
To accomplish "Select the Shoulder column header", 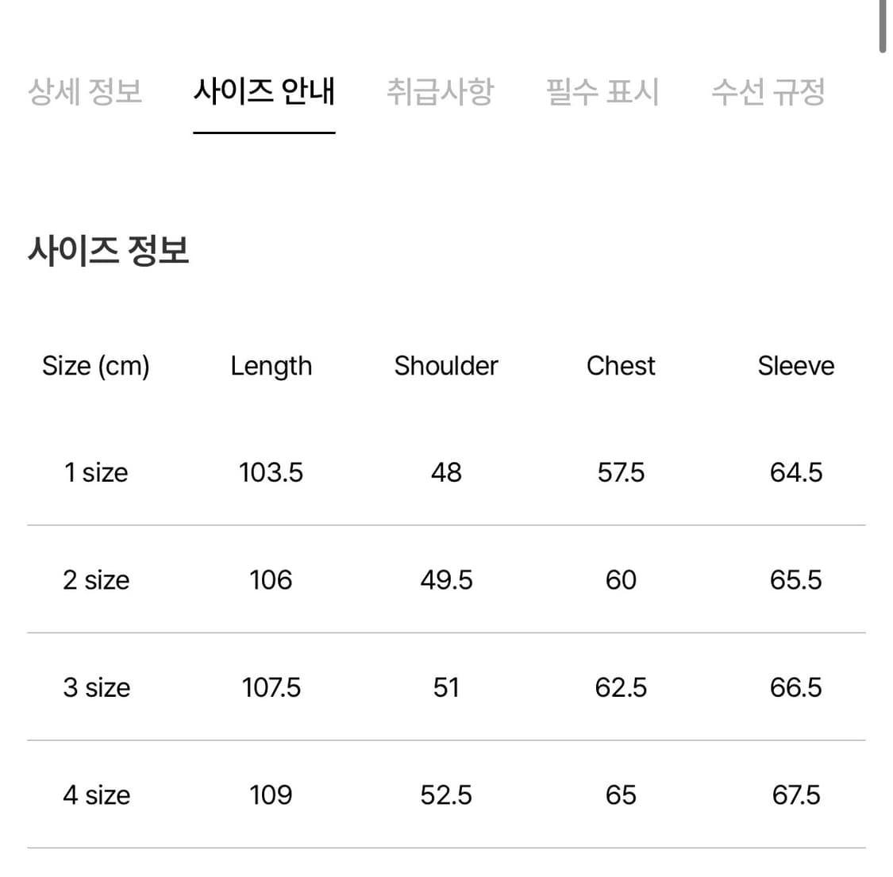I will point(446,366).
